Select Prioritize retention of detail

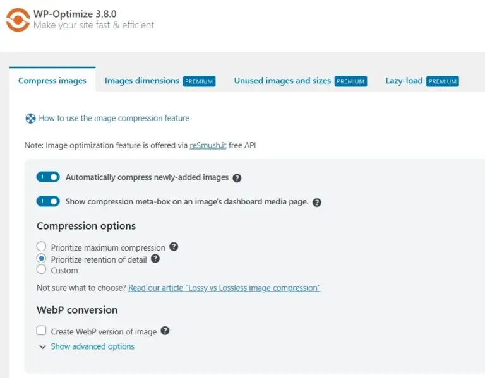(x=42, y=259)
